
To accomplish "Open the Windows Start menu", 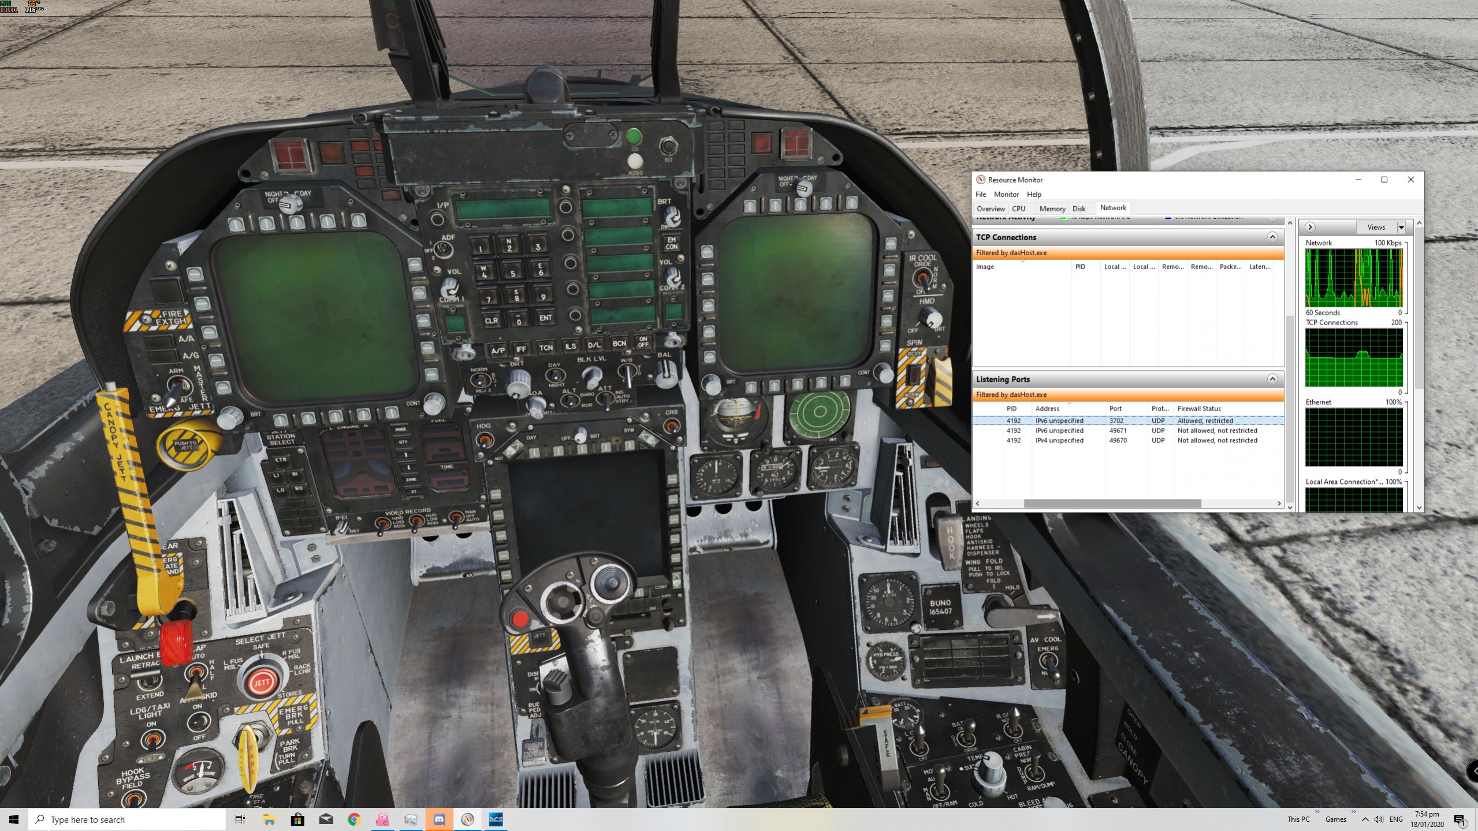I will pyautogui.click(x=14, y=819).
